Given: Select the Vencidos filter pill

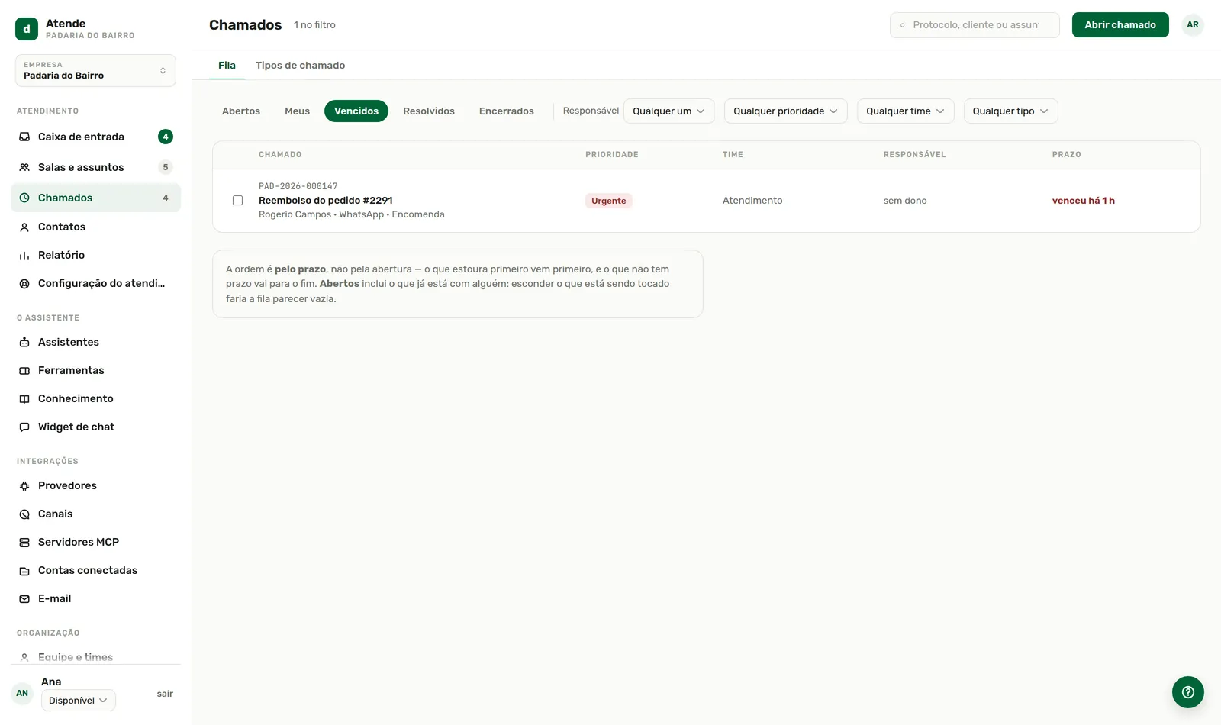Looking at the screenshot, I should click(356, 111).
